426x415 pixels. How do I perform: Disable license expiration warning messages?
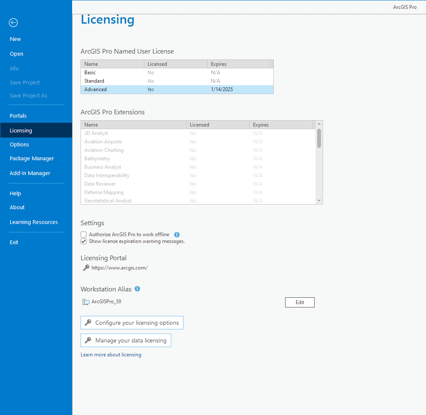(83, 241)
